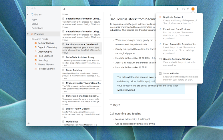This screenshot has width=223, height=140.
Task: Click the Cell counting and feeding heading
Action: point(126,114)
